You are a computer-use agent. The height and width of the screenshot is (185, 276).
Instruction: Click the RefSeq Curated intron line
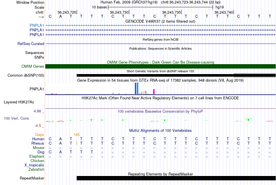click(x=161, y=44)
